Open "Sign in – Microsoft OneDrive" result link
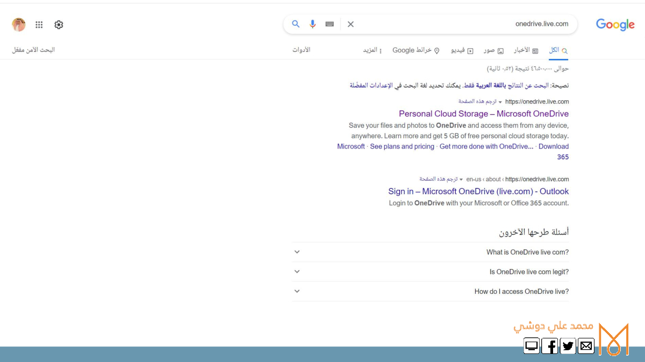Screen dimensions: 645x362 tap(478, 191)
